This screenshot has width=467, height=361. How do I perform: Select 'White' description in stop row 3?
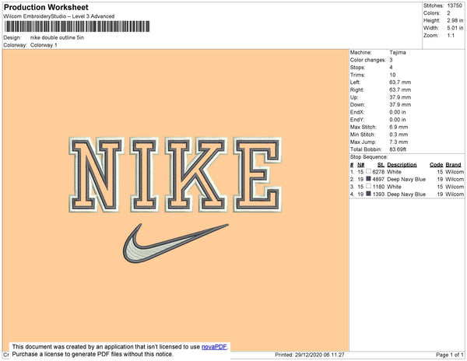(x=394, y=187)
